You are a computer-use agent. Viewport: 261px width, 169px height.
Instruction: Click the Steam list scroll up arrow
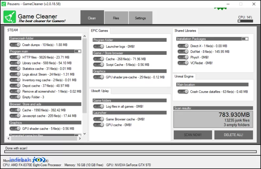[x=85, y=36]
